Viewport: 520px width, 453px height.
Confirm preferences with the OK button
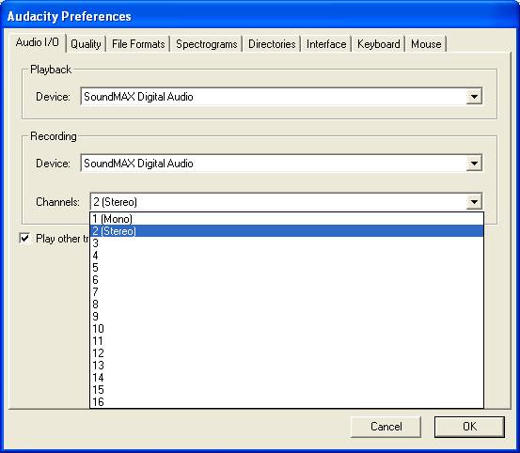469,427
